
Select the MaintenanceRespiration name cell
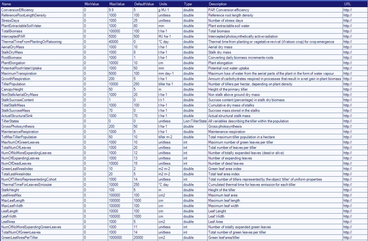[x=42, y=132]
